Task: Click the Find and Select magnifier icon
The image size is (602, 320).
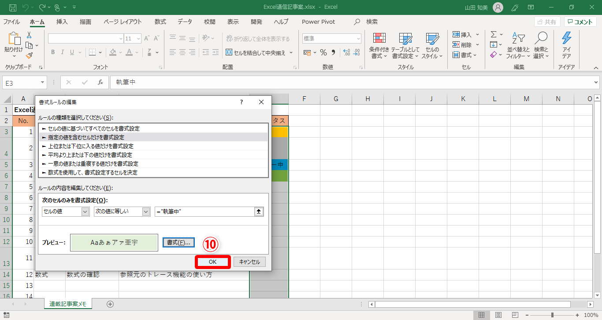Action: (541, 38)
